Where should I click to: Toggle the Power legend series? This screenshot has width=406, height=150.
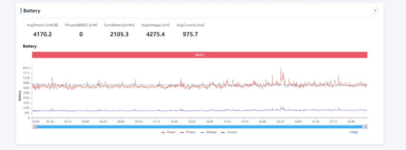[x=168, y=132]
